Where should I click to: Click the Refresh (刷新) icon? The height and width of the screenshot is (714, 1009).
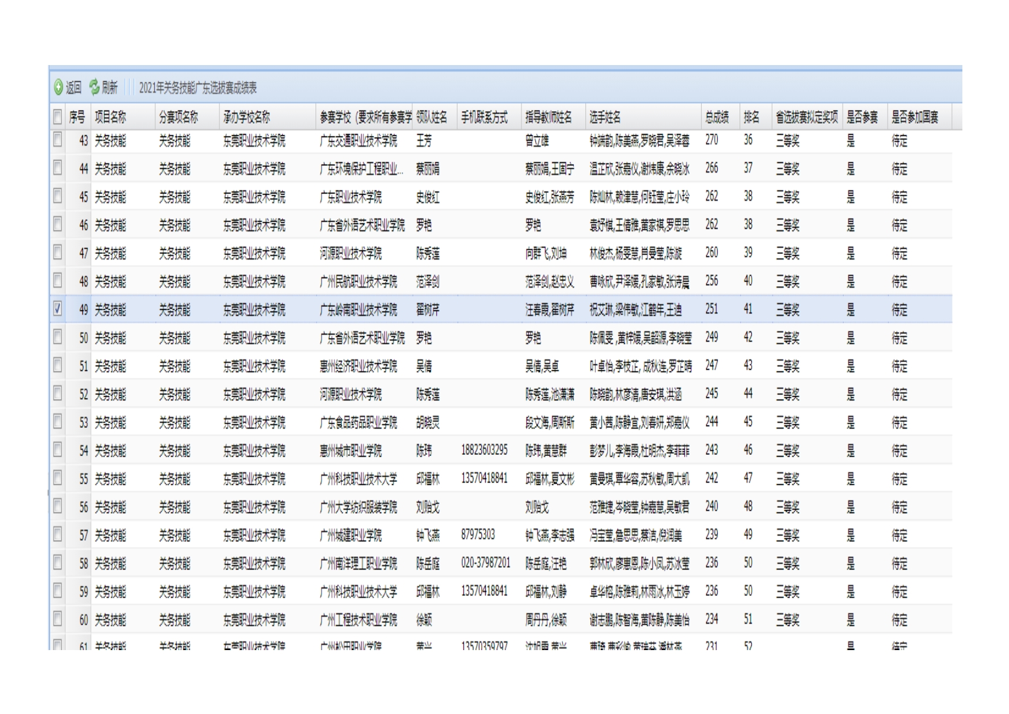[95, 88]
